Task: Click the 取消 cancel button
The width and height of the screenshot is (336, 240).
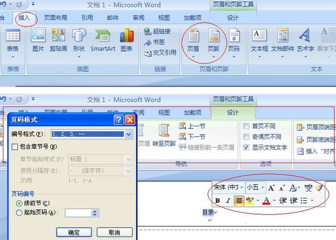Action: [115, 232]
